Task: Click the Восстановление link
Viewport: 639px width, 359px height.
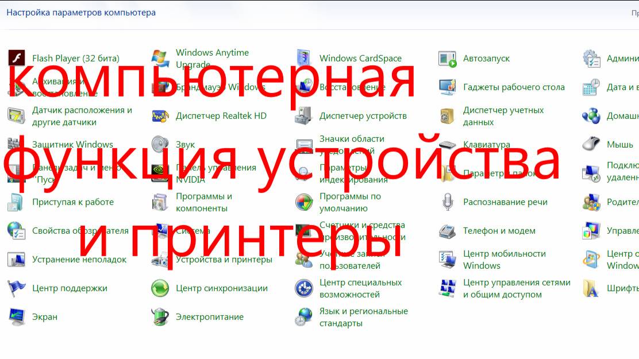Action: coord(352,87)
